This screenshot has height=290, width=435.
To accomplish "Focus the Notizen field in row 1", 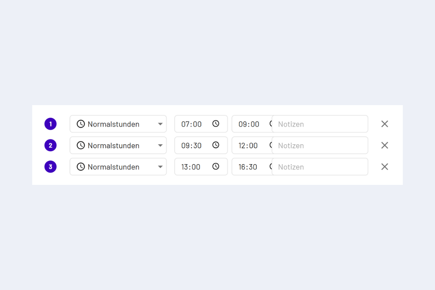I will click(x=320, y=124).
